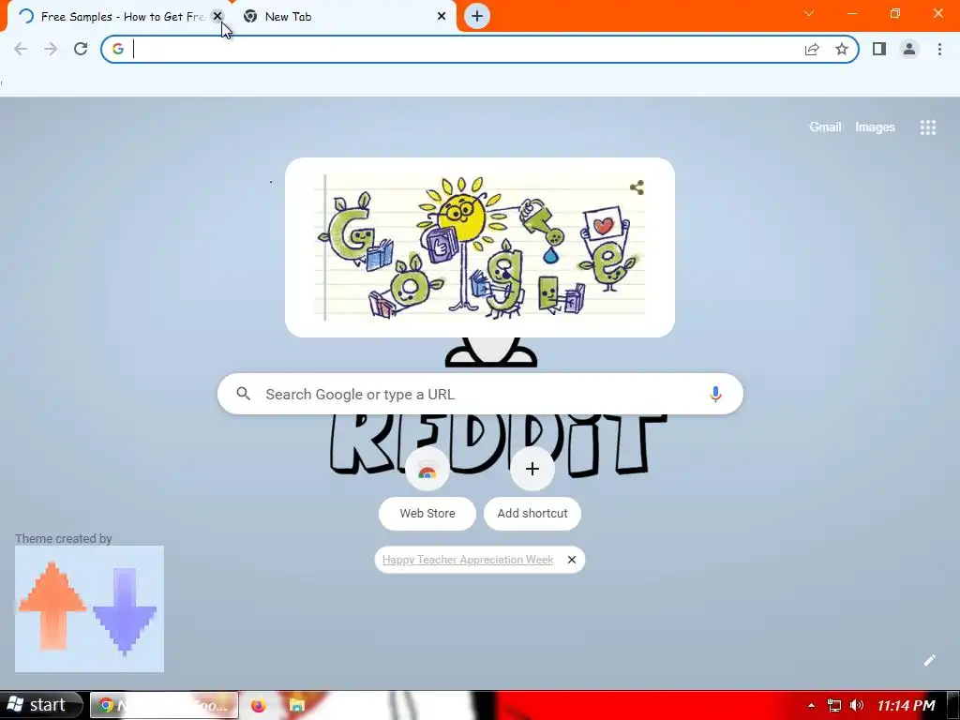Open the file explorer taskbar icon
The image size is (960, 720).
297,705
